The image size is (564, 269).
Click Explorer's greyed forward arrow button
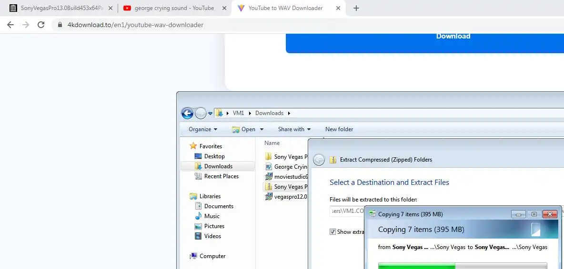201,113
